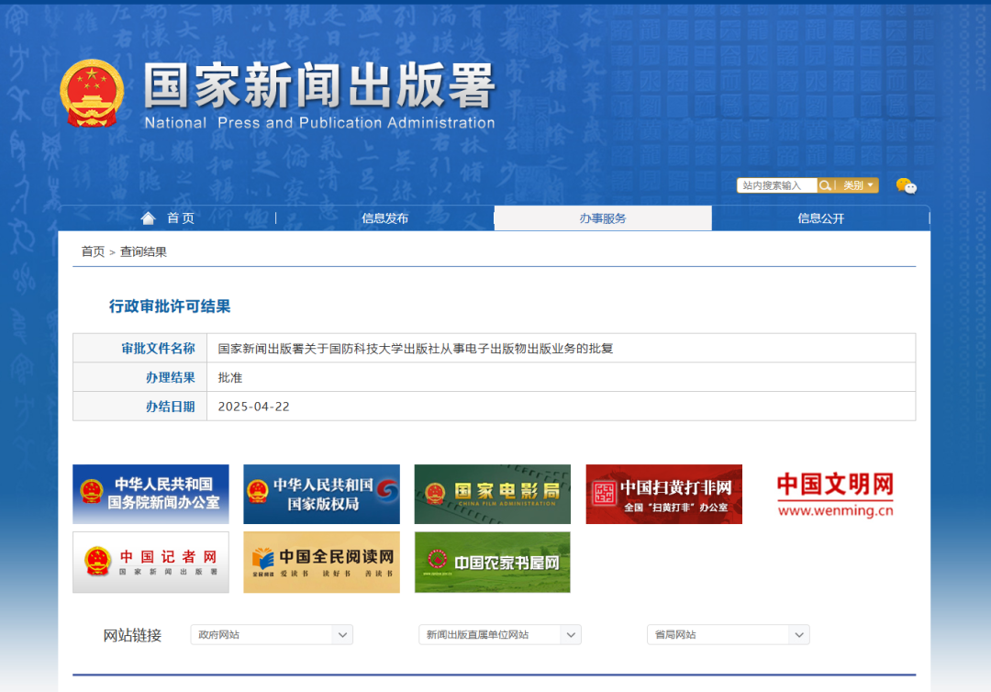
Task: Expand 新闻出版直属单位网站 dropdown
Action: click(x=499, y=634)
